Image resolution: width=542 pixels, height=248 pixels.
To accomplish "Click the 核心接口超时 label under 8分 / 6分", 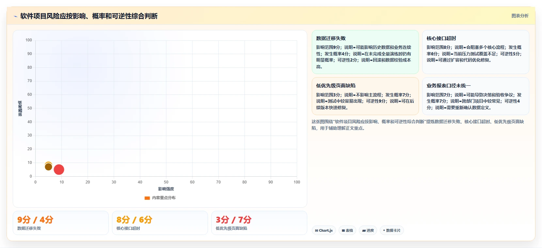I will pos(128,228).
